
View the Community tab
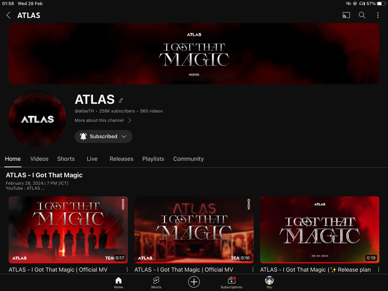tap(189, 159)
